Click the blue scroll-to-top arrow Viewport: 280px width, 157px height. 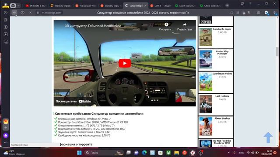[x=268, y=137]
